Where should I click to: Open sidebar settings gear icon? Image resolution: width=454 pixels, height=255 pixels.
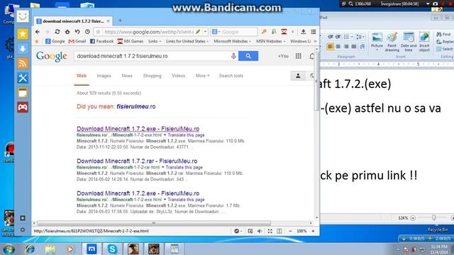tap(23, 229)
